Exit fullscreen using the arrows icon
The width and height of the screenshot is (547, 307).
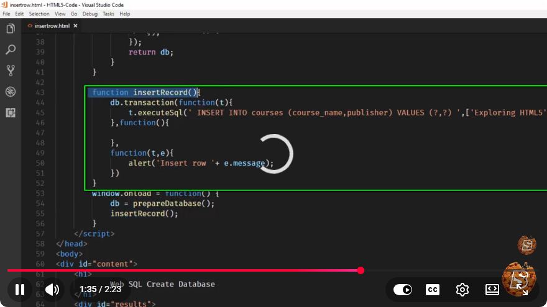click(522, 289)
